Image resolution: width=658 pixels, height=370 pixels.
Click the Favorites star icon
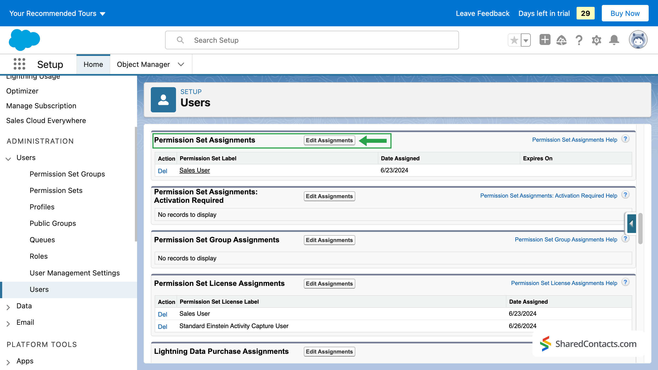[514, 40]
